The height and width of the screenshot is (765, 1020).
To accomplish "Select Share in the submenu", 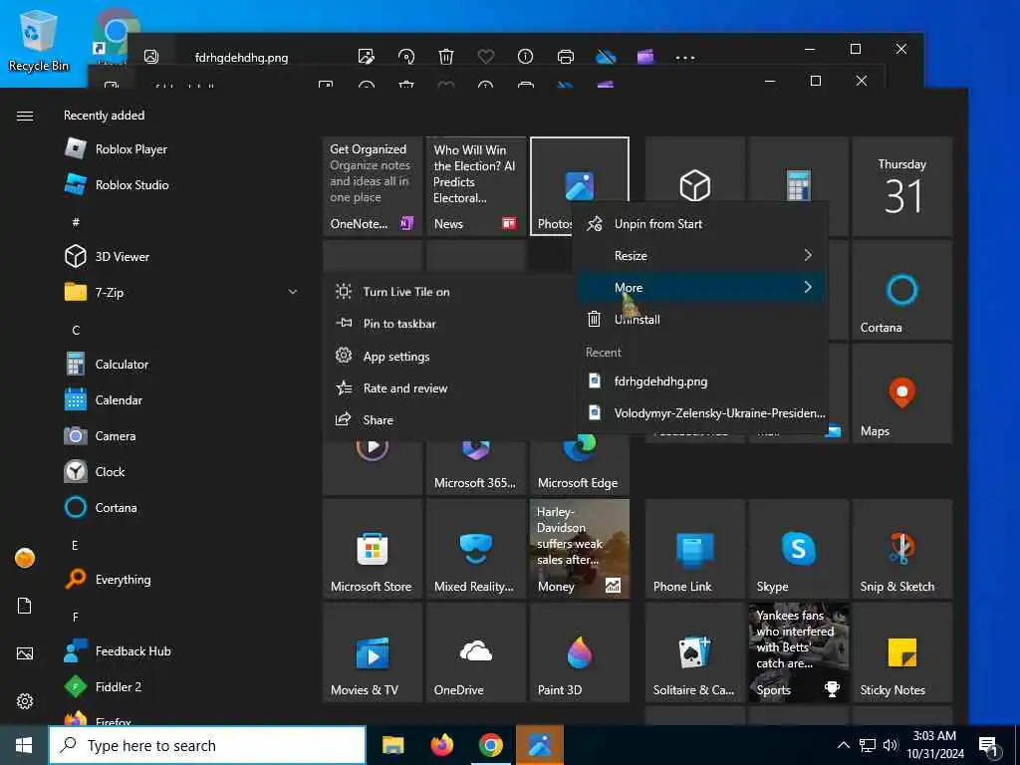I will [450, 420].
